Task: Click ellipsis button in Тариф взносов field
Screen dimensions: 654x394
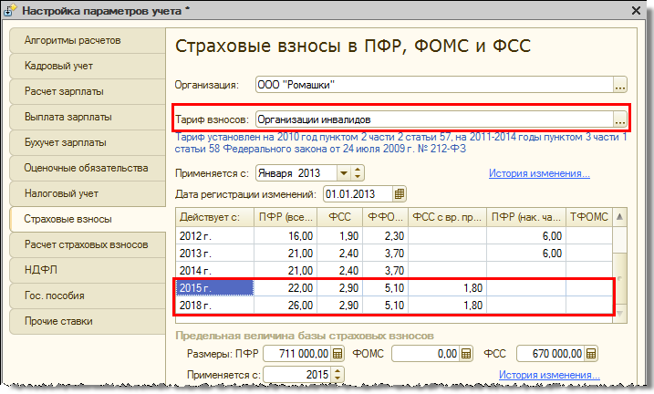Action: click(620, 119)
